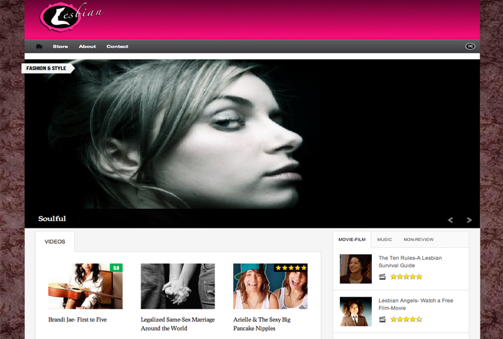Click the holding hands video thumbnail
Viewport: 503px width, 339px height.
click(178, 286)
